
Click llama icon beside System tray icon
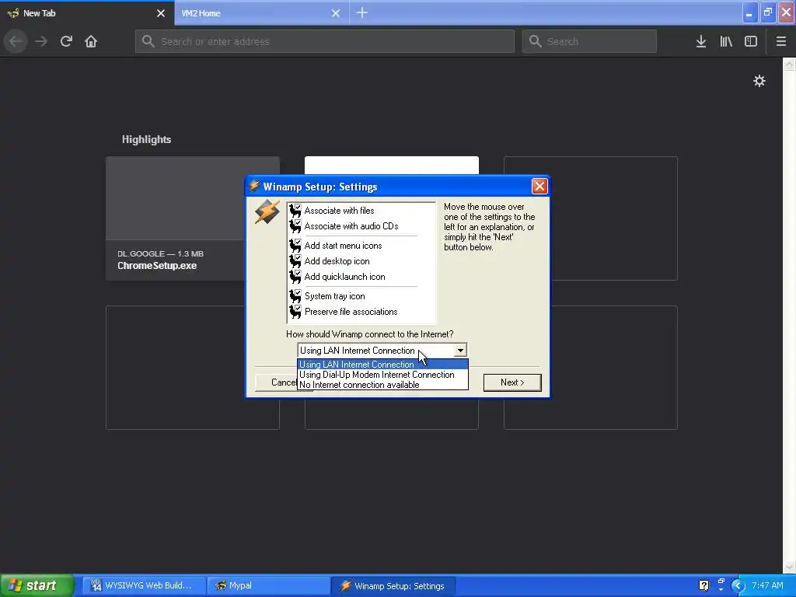pyautogui.click(x=295, y=296)
